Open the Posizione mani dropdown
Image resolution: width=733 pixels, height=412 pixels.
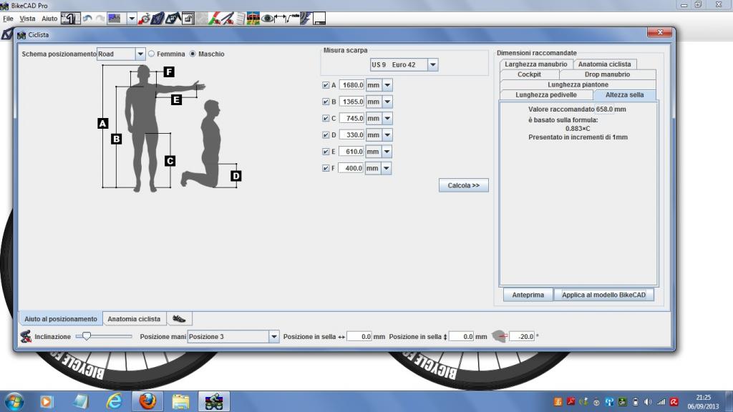(273, 336)
